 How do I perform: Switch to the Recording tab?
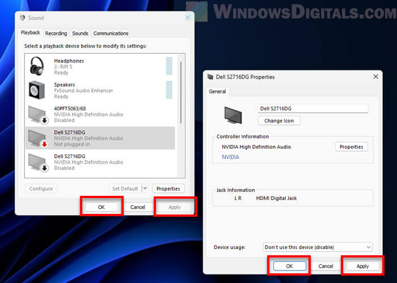tap(56, 33)
